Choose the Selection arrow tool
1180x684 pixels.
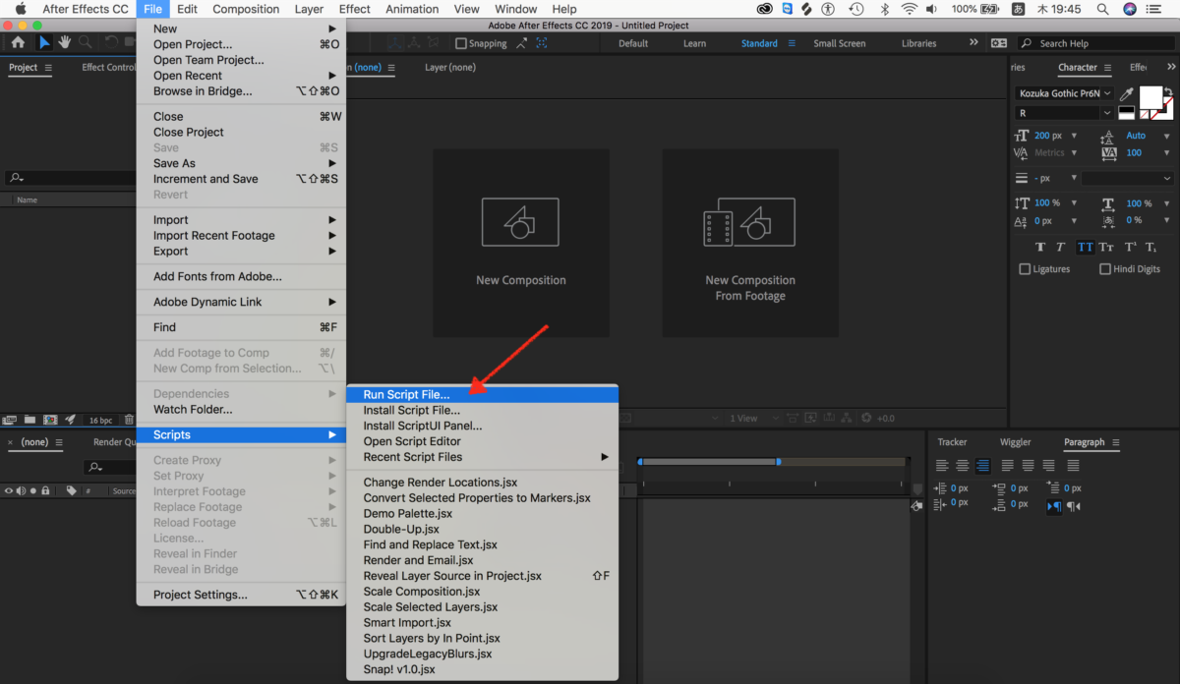[x=44, y=42]
